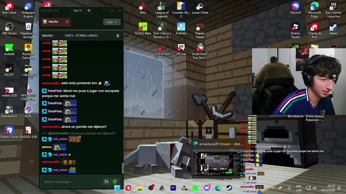Open the Riot Client desktop icon
This screenshot has height=194, width=346.
click(9, 8)
